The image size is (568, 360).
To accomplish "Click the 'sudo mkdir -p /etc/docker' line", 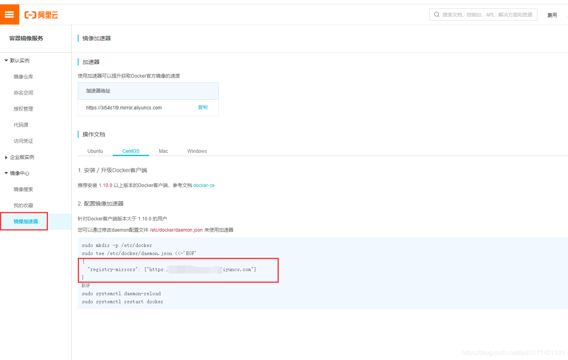I will click(117, 245).
